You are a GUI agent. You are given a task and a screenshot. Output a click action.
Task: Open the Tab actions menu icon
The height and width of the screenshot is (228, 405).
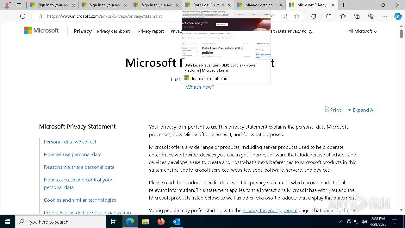click(x=19, y=5)
